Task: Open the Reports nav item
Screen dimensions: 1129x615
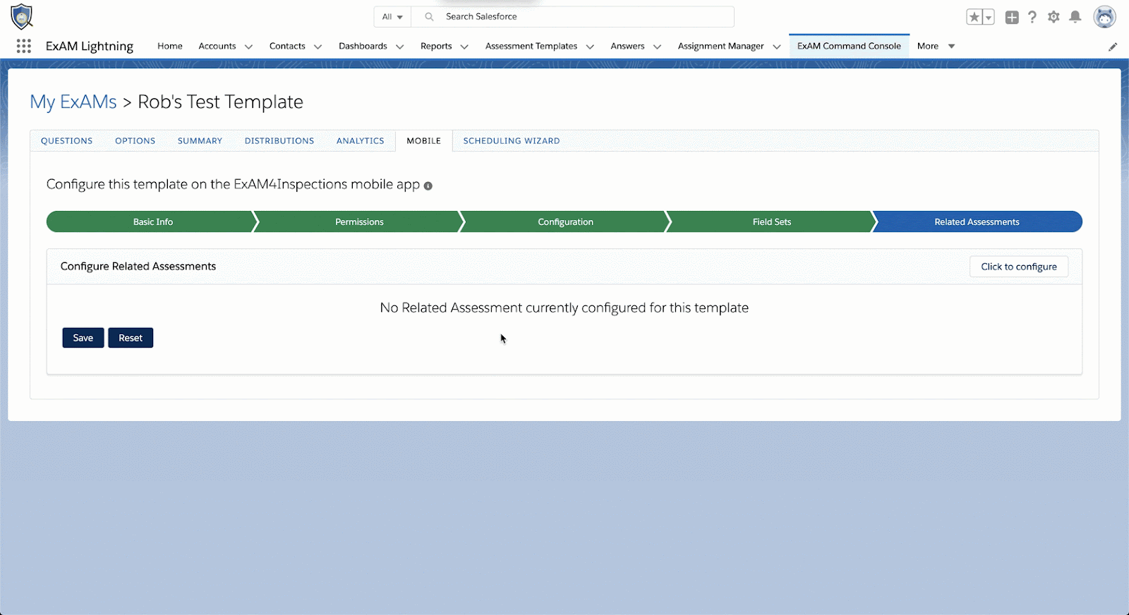Action: point(436,46)
